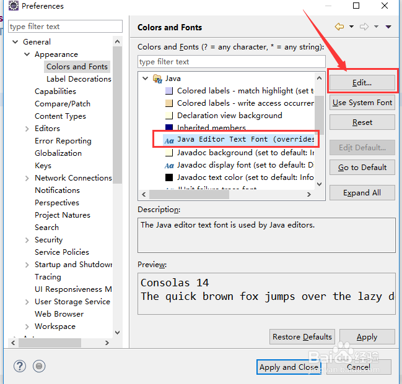Screen dimensions: 402x384
Task: Collapse the Java category in fonts list
Action: pos(146,79)
